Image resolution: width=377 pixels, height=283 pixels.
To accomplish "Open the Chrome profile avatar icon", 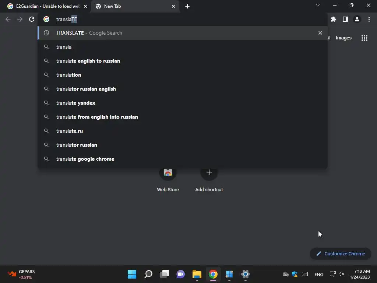I will 357,19.
